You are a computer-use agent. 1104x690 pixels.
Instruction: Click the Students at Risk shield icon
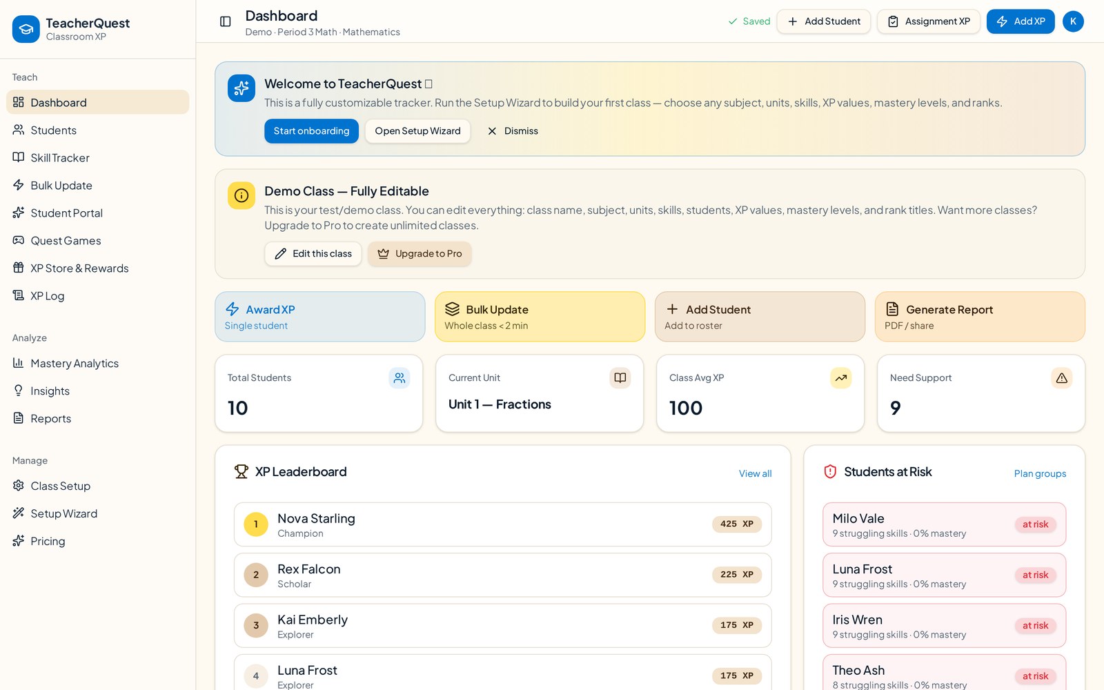coord(830,472)
